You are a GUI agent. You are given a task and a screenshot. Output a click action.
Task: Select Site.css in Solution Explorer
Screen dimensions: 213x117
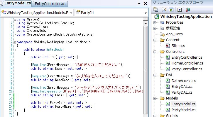point(178,46)
